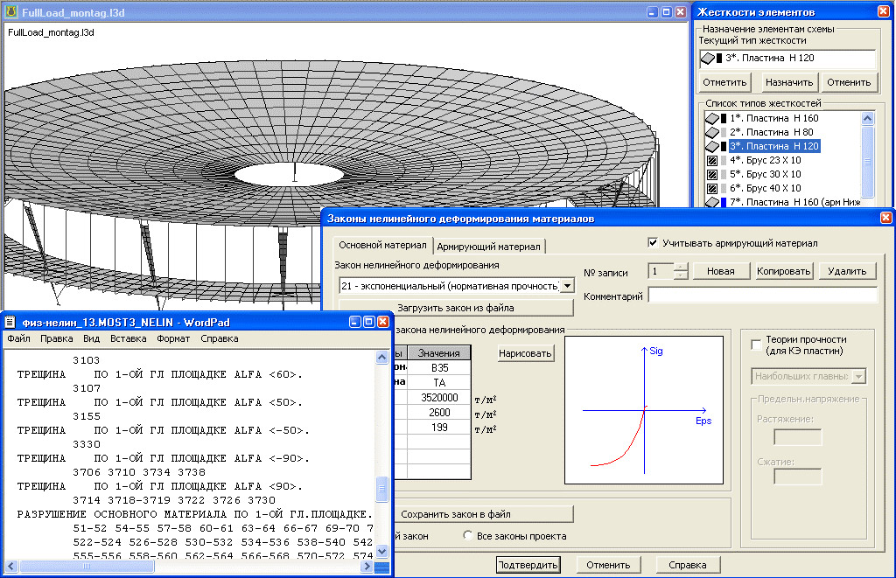This screenshot has height=578, width=896.
Task: Enable Теории прочности checkbox
Action: pyautogui.click(x=756, y=345)
